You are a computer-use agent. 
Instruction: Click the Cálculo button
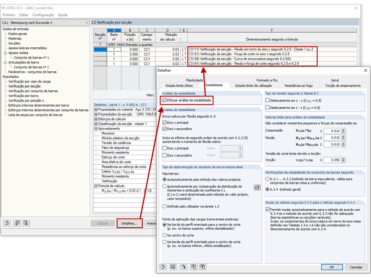coord(103,223)
